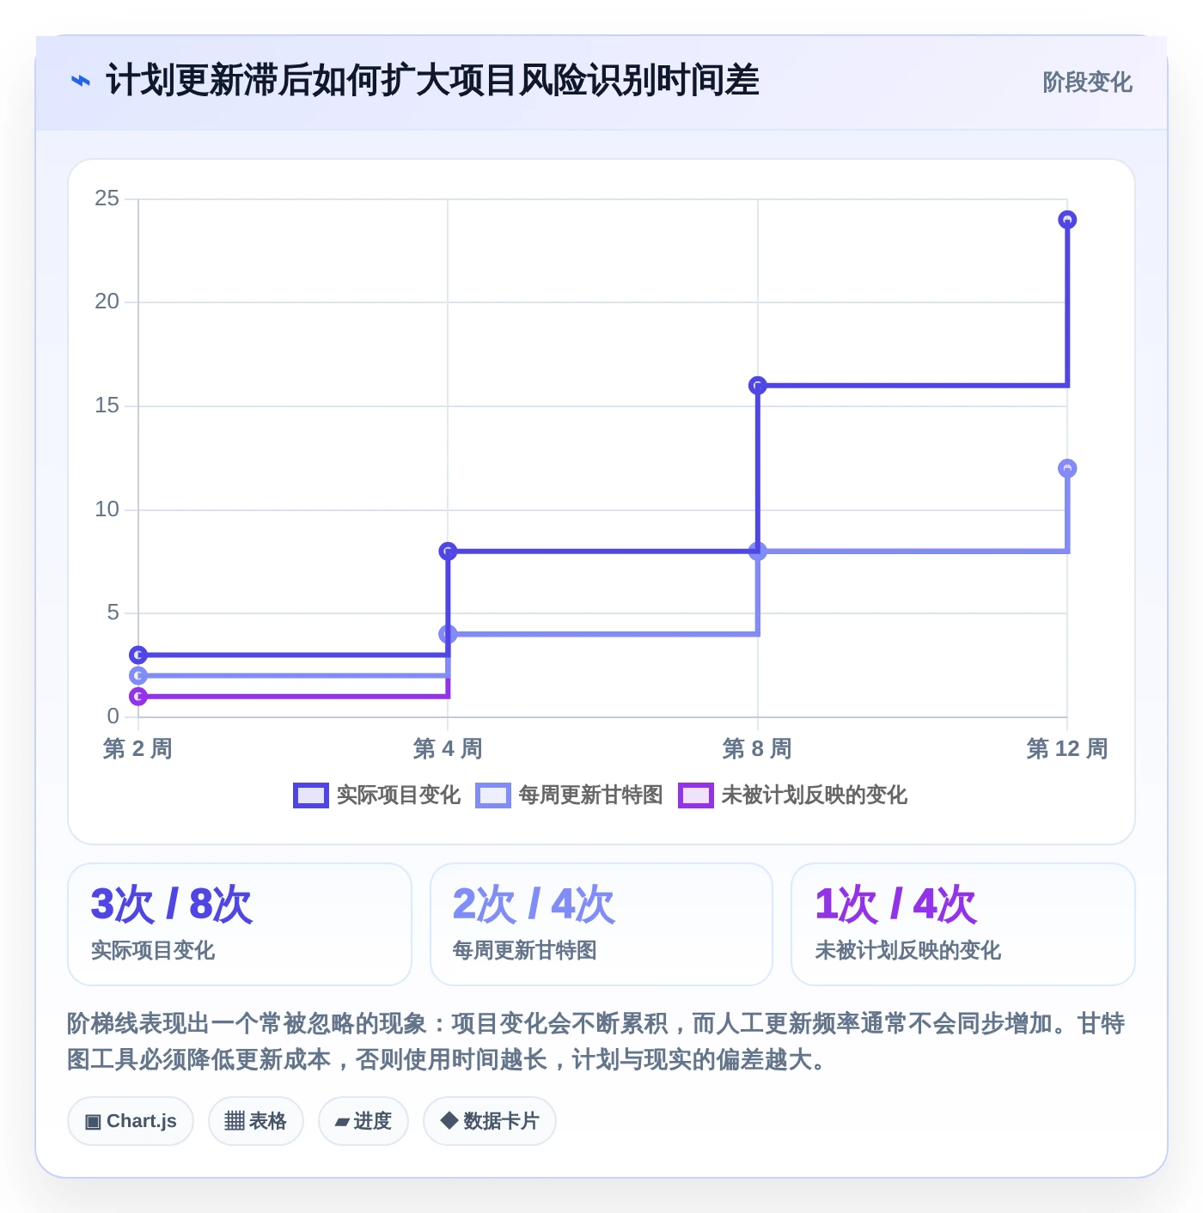Click the 阶段变化 label in the header
Viewport: 1203px width, 1213px height.
pyautogui.click(x=1087, y=82)
